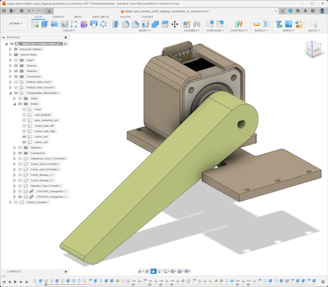Open the MODIFY menu

(x=145, y=31)
